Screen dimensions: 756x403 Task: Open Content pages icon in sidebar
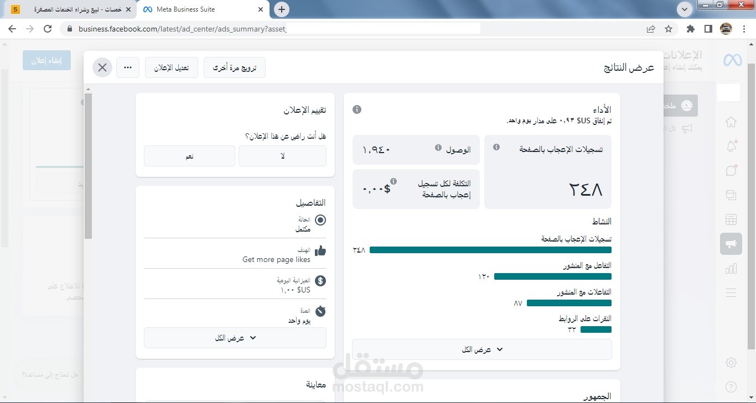[x=731, y=195]
